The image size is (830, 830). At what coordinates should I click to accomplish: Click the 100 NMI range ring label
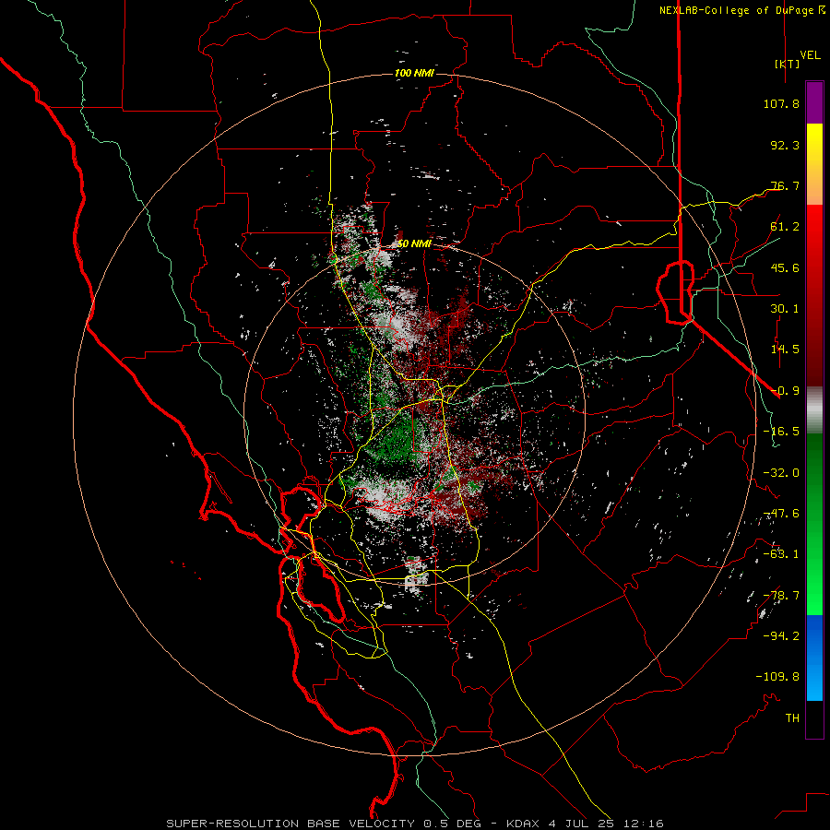tap(414, 73)
